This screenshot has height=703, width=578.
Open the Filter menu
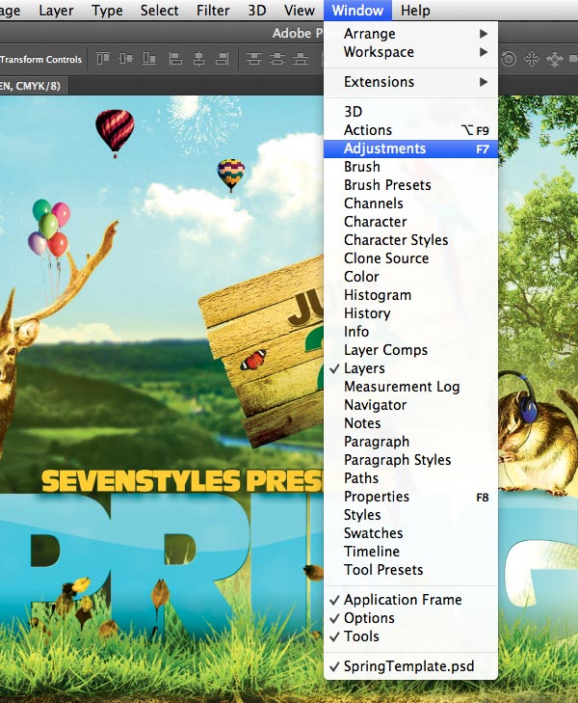point(213,11)
